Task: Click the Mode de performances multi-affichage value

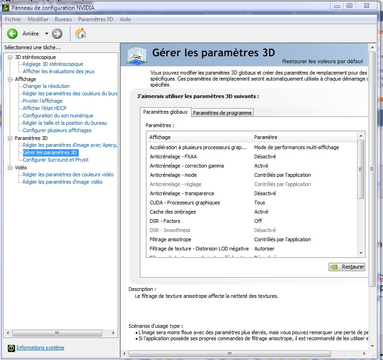Action: click(296, 147)
